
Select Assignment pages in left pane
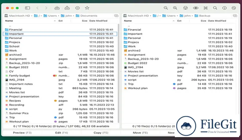[x=60, y=59]
